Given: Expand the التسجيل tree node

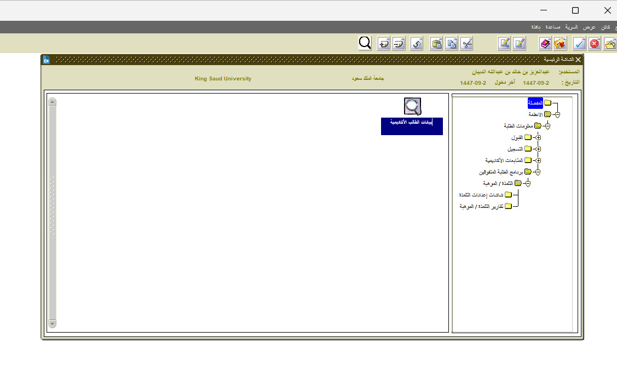Looking at the screenshot, I should tap(538, 149).
